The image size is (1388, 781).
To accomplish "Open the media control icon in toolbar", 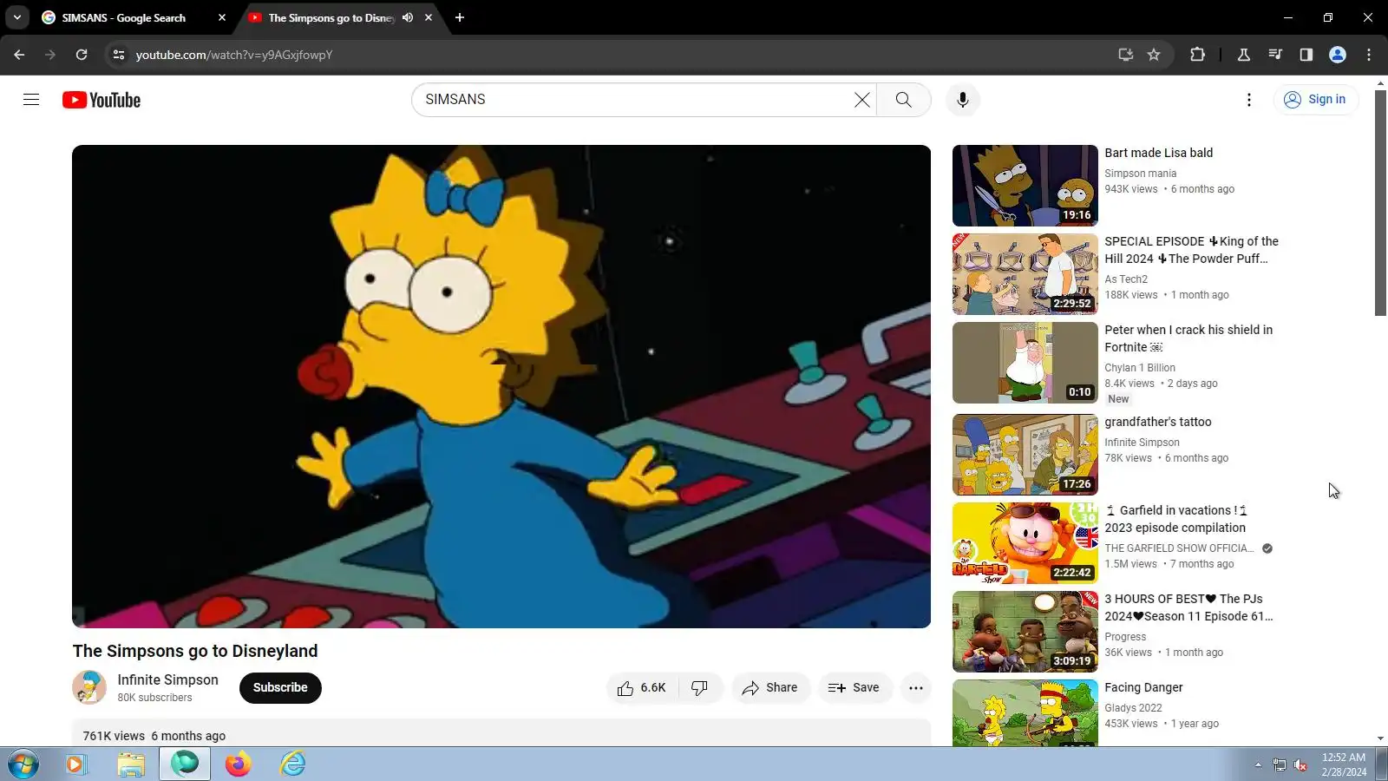I will [x=1274, y=55].
